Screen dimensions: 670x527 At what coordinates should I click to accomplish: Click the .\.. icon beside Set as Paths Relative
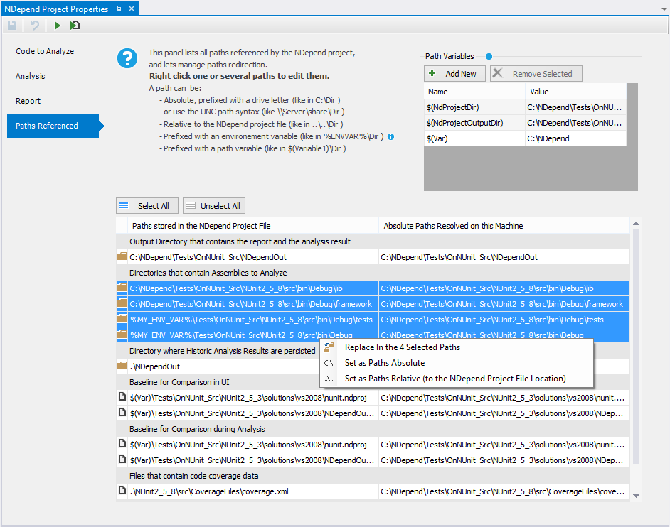click(329, 379)
